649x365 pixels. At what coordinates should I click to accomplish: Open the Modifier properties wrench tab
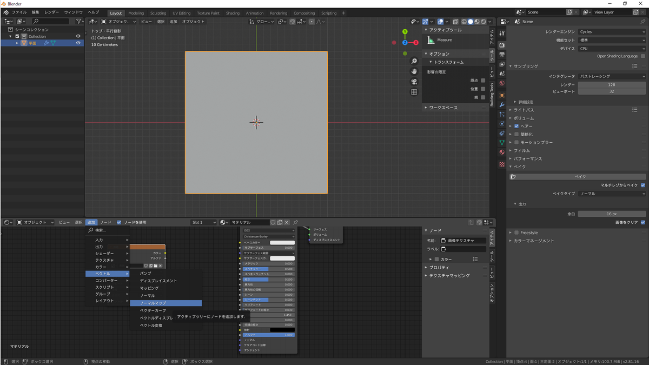pyautogui.click(x=502, y=104)
